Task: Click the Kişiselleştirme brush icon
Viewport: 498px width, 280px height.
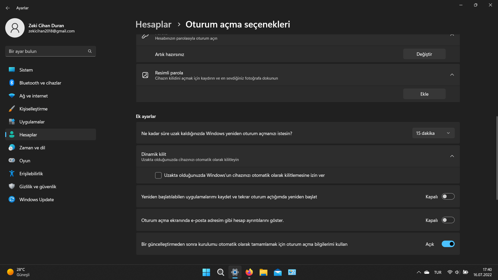Action: point(12,109)
